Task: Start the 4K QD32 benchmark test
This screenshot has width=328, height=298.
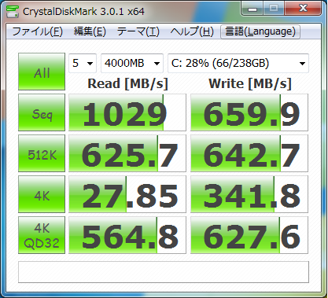Action: [x=42, y=235]
